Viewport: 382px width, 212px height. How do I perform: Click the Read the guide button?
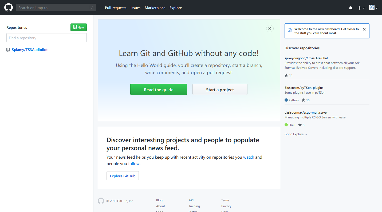(159, 90)
